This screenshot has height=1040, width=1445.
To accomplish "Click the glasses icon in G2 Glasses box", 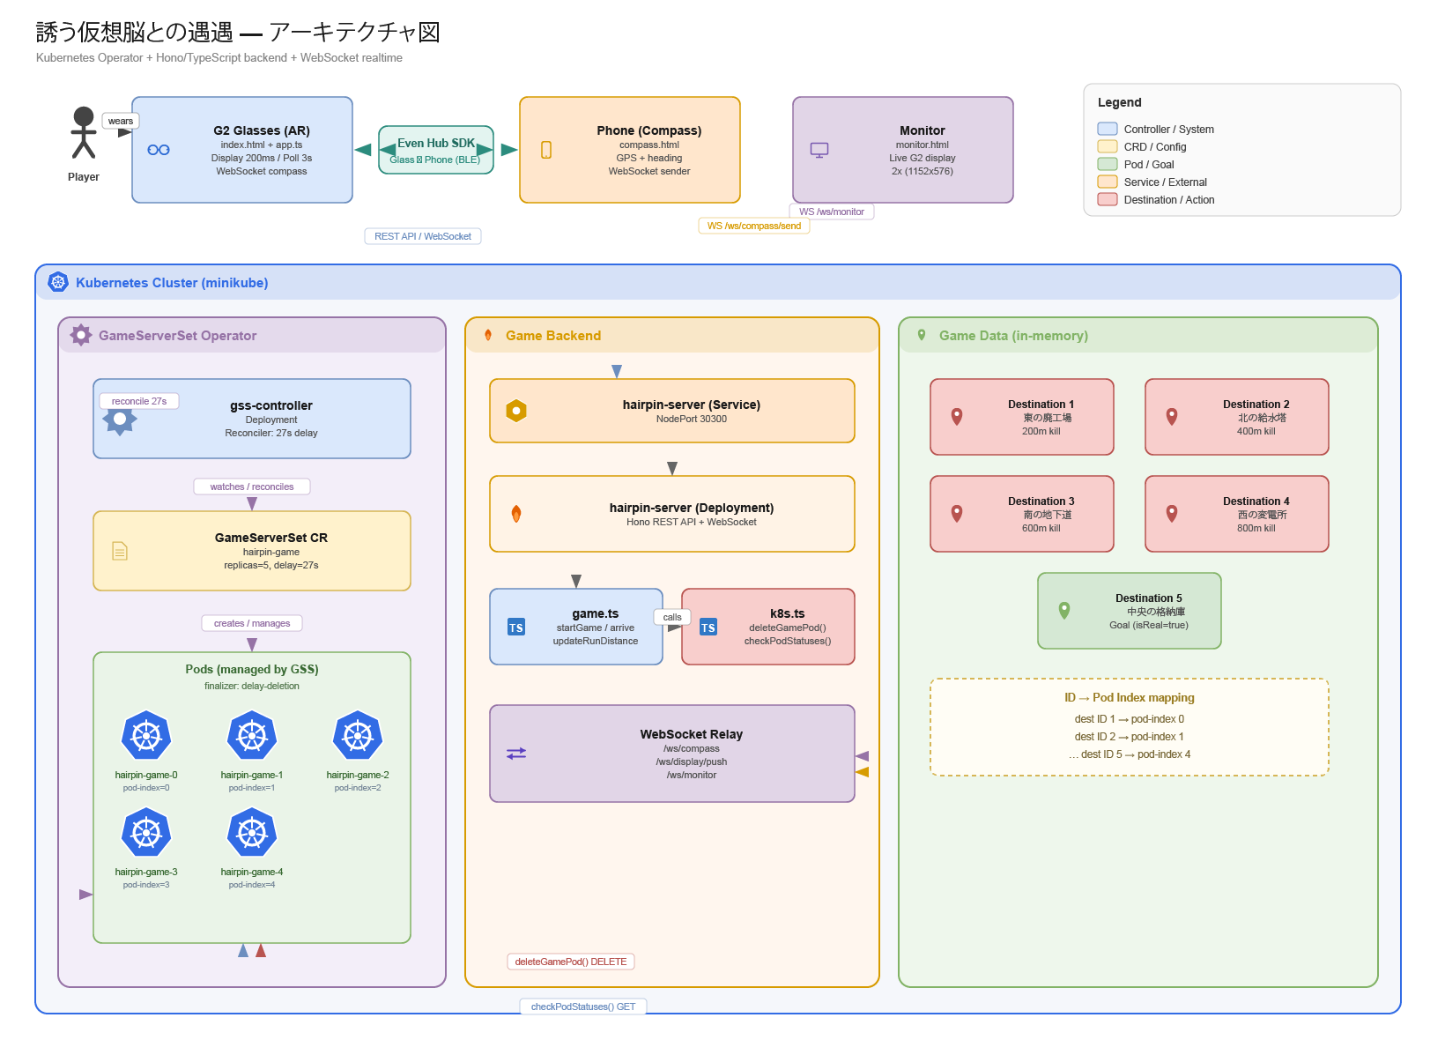I will (x=159, y=150).
